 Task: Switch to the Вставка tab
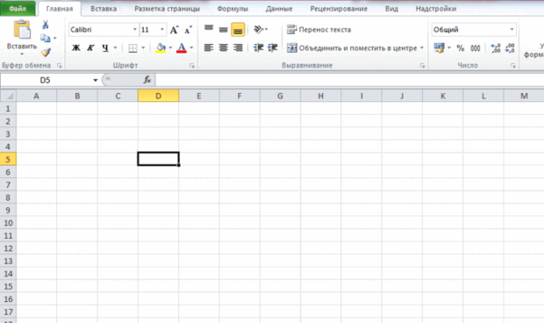(x=104, y=9)
